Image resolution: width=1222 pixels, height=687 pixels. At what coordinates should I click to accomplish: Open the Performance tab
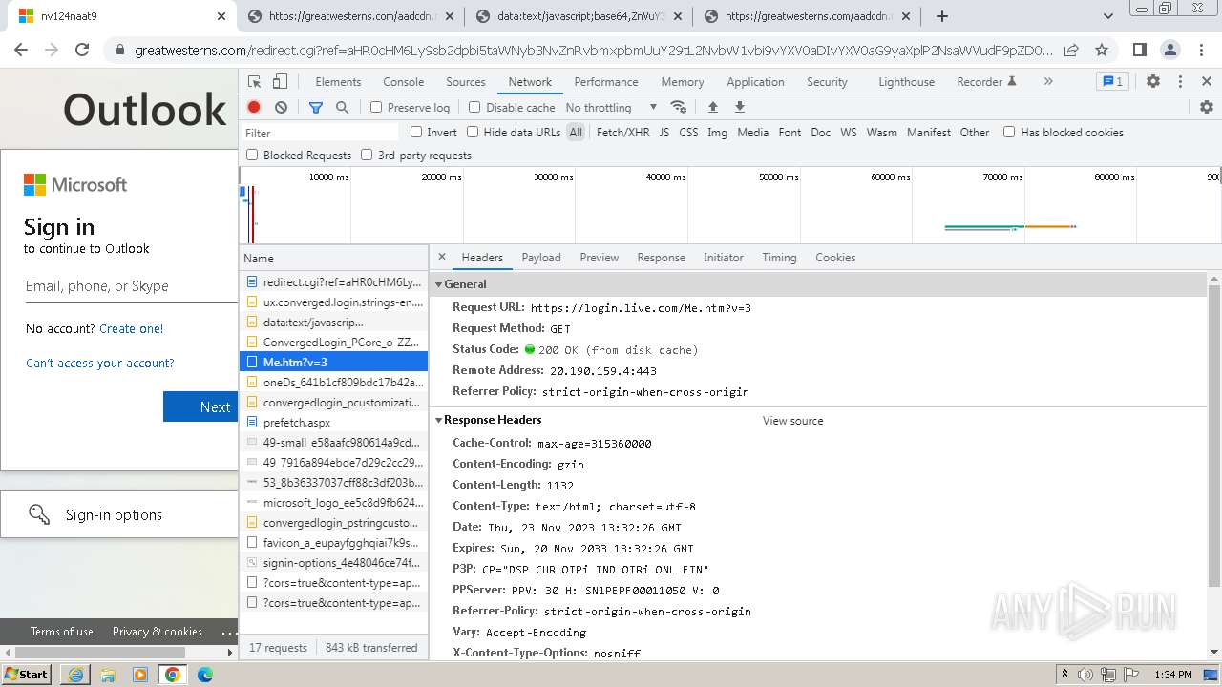pos(606,82)
